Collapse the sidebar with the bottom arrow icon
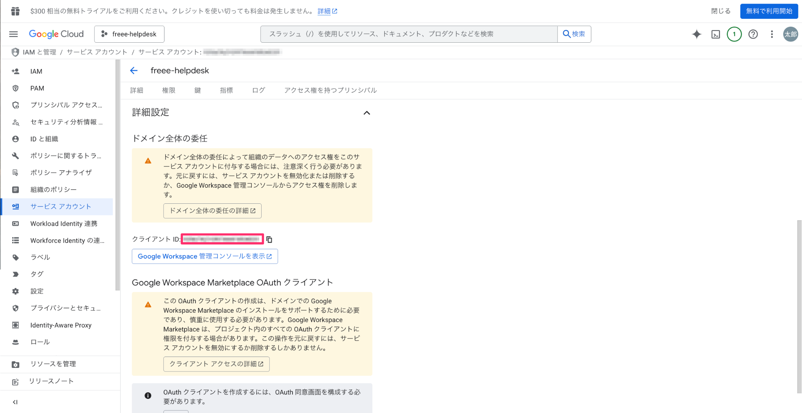Image resolution: width=802 pixels, height=413 pixels. tap(15, 402)
